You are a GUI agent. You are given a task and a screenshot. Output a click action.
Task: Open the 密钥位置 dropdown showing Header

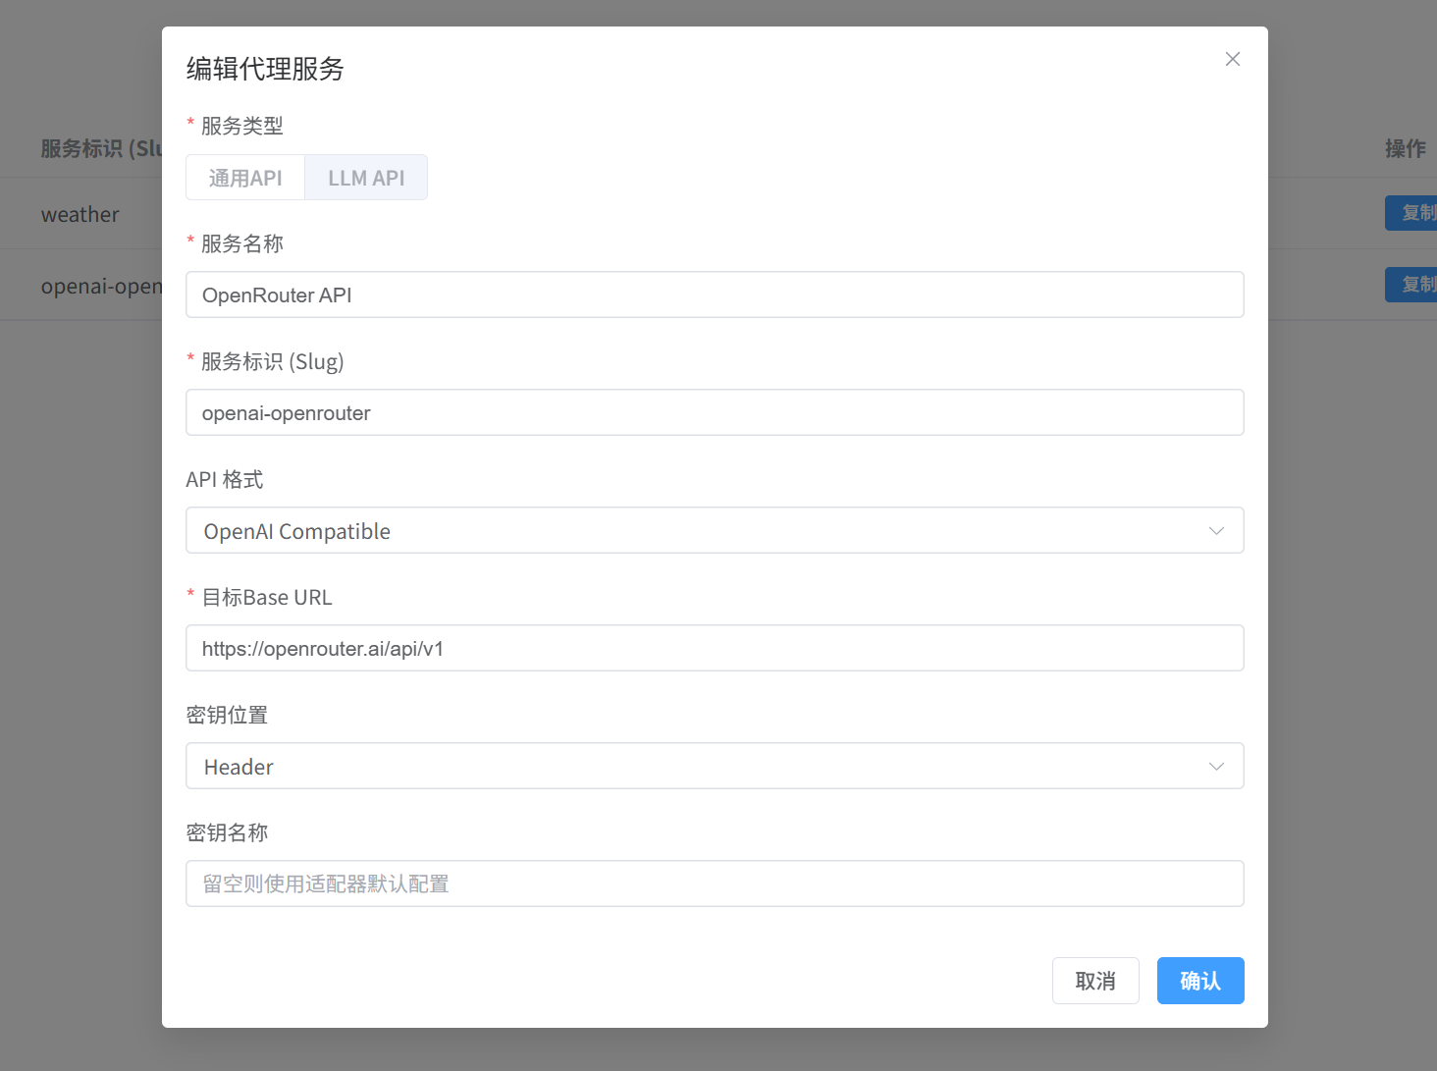click(697, 766)
